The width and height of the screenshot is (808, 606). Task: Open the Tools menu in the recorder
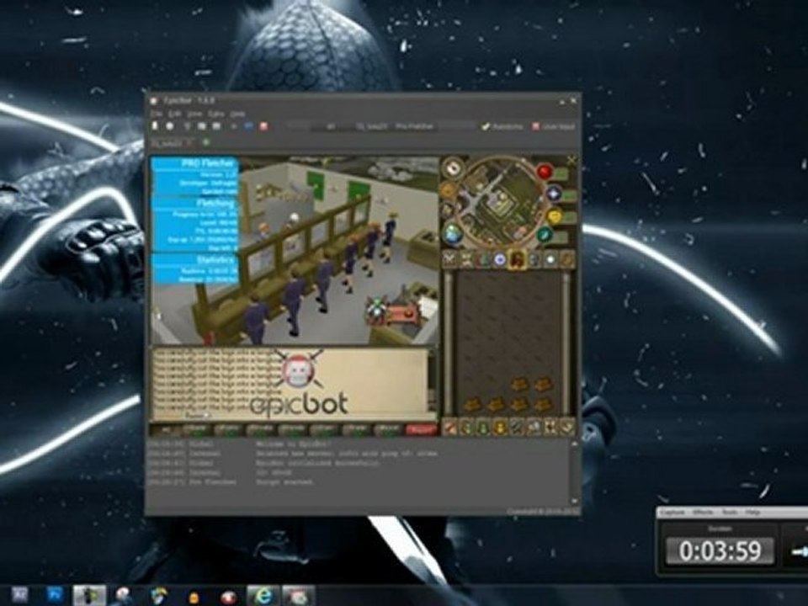729,513
